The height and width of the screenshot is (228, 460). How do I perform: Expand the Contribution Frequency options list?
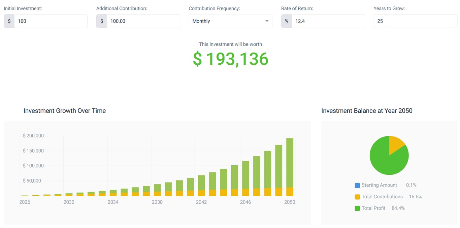point(230,21)
